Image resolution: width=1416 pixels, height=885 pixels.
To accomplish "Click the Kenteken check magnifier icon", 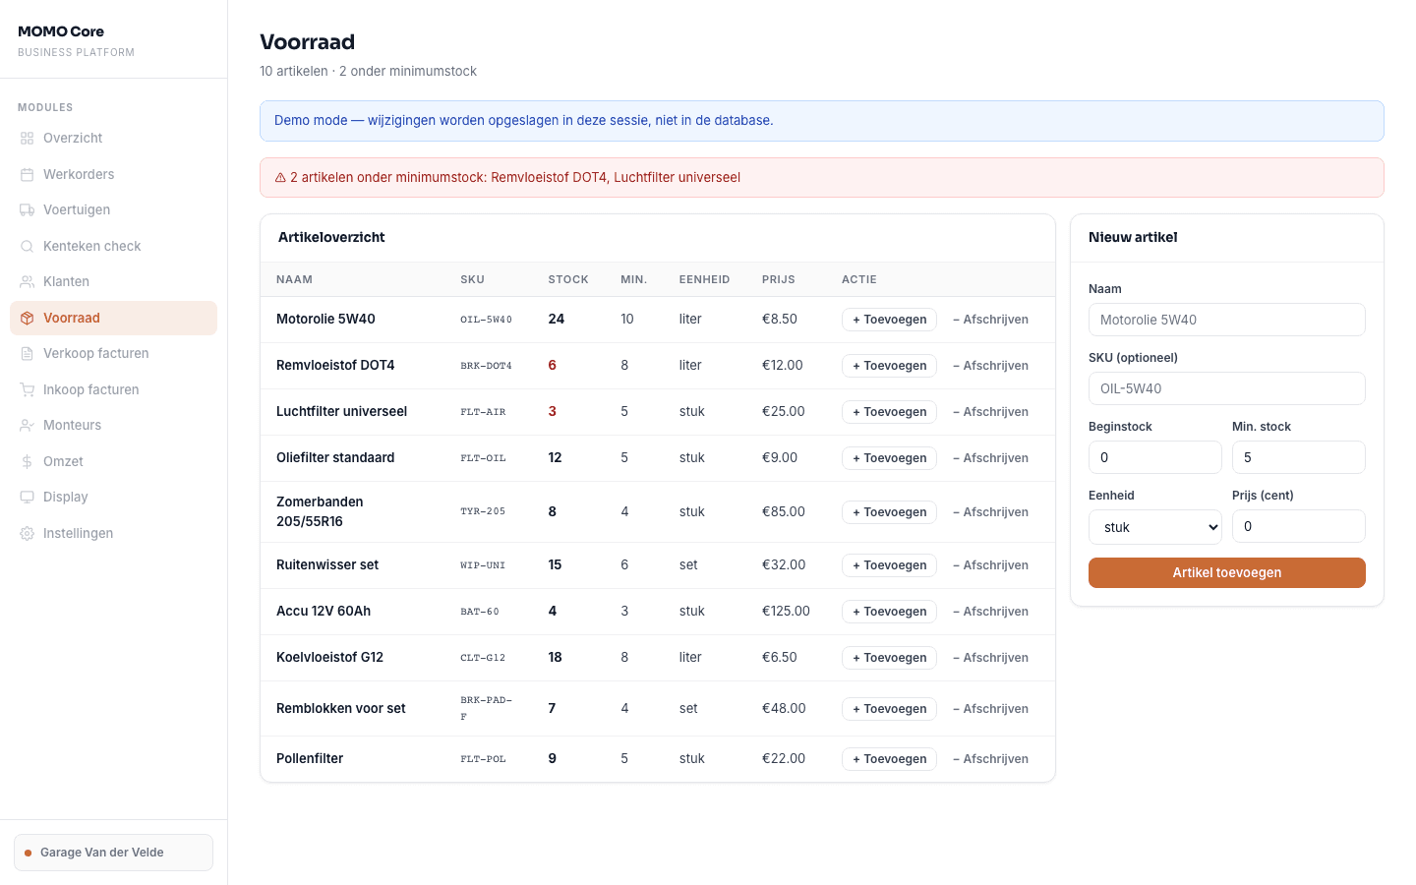I will click(x=28, y=247).
